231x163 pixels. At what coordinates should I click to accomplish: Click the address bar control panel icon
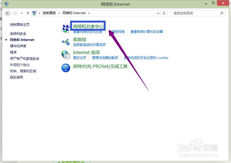pos(34,13)
